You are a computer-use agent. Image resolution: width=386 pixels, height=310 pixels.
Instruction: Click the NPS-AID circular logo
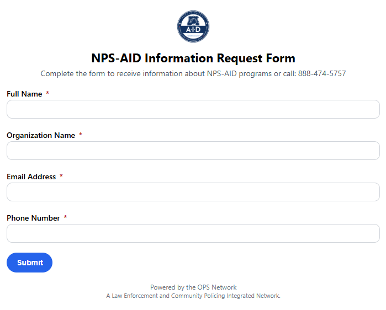coord(193,26)
